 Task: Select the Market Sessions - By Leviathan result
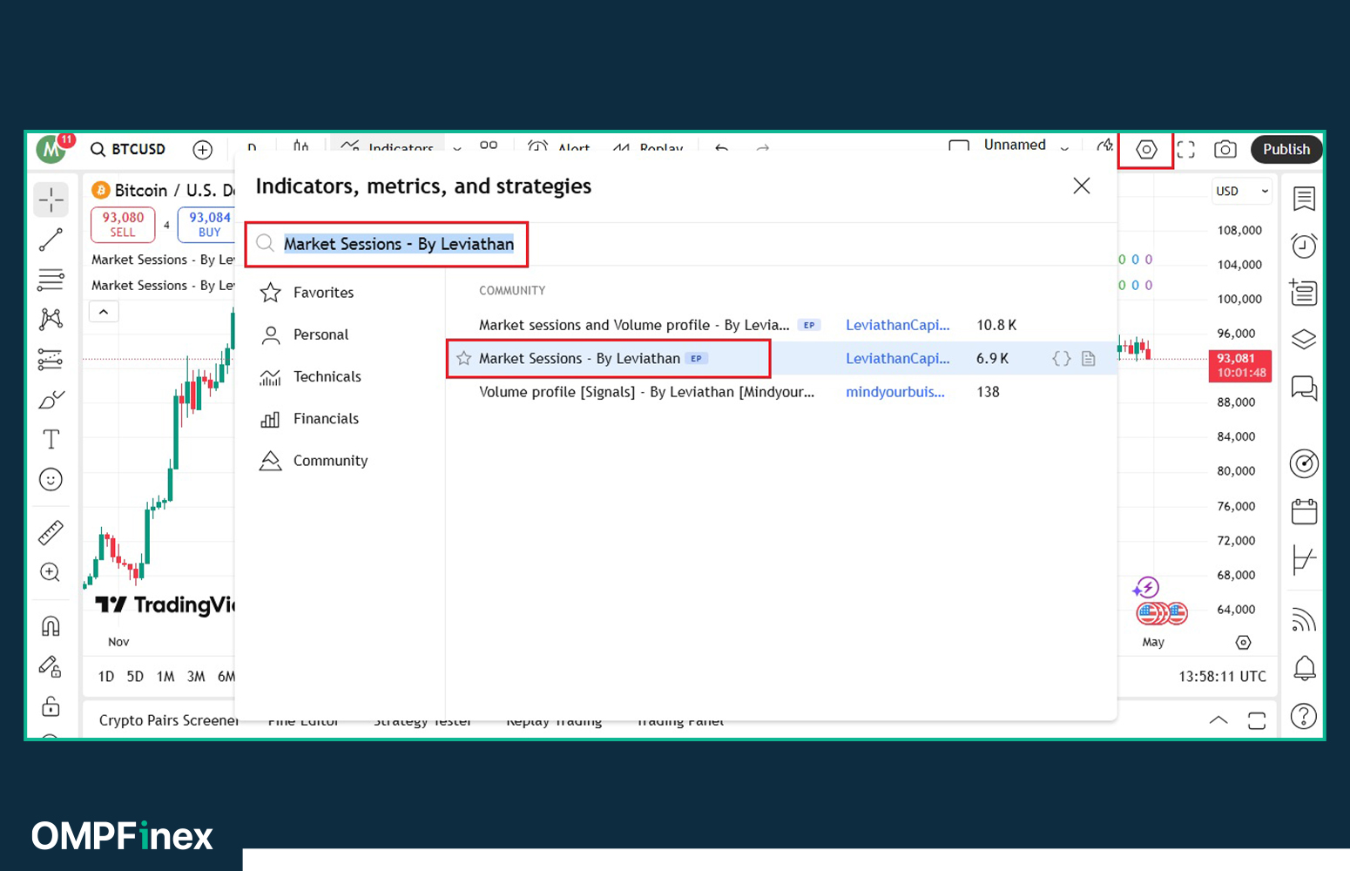click(x=781, y=358)
